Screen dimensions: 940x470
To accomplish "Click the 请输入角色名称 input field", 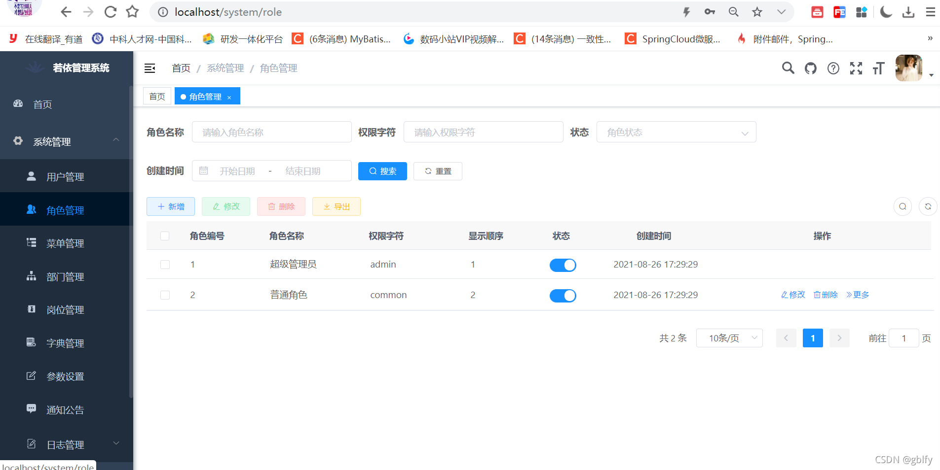I will coord(271,132).
